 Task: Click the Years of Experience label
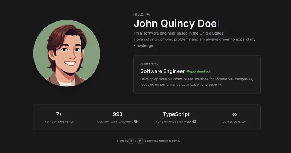pyautogui.click(x=59, y=122)
